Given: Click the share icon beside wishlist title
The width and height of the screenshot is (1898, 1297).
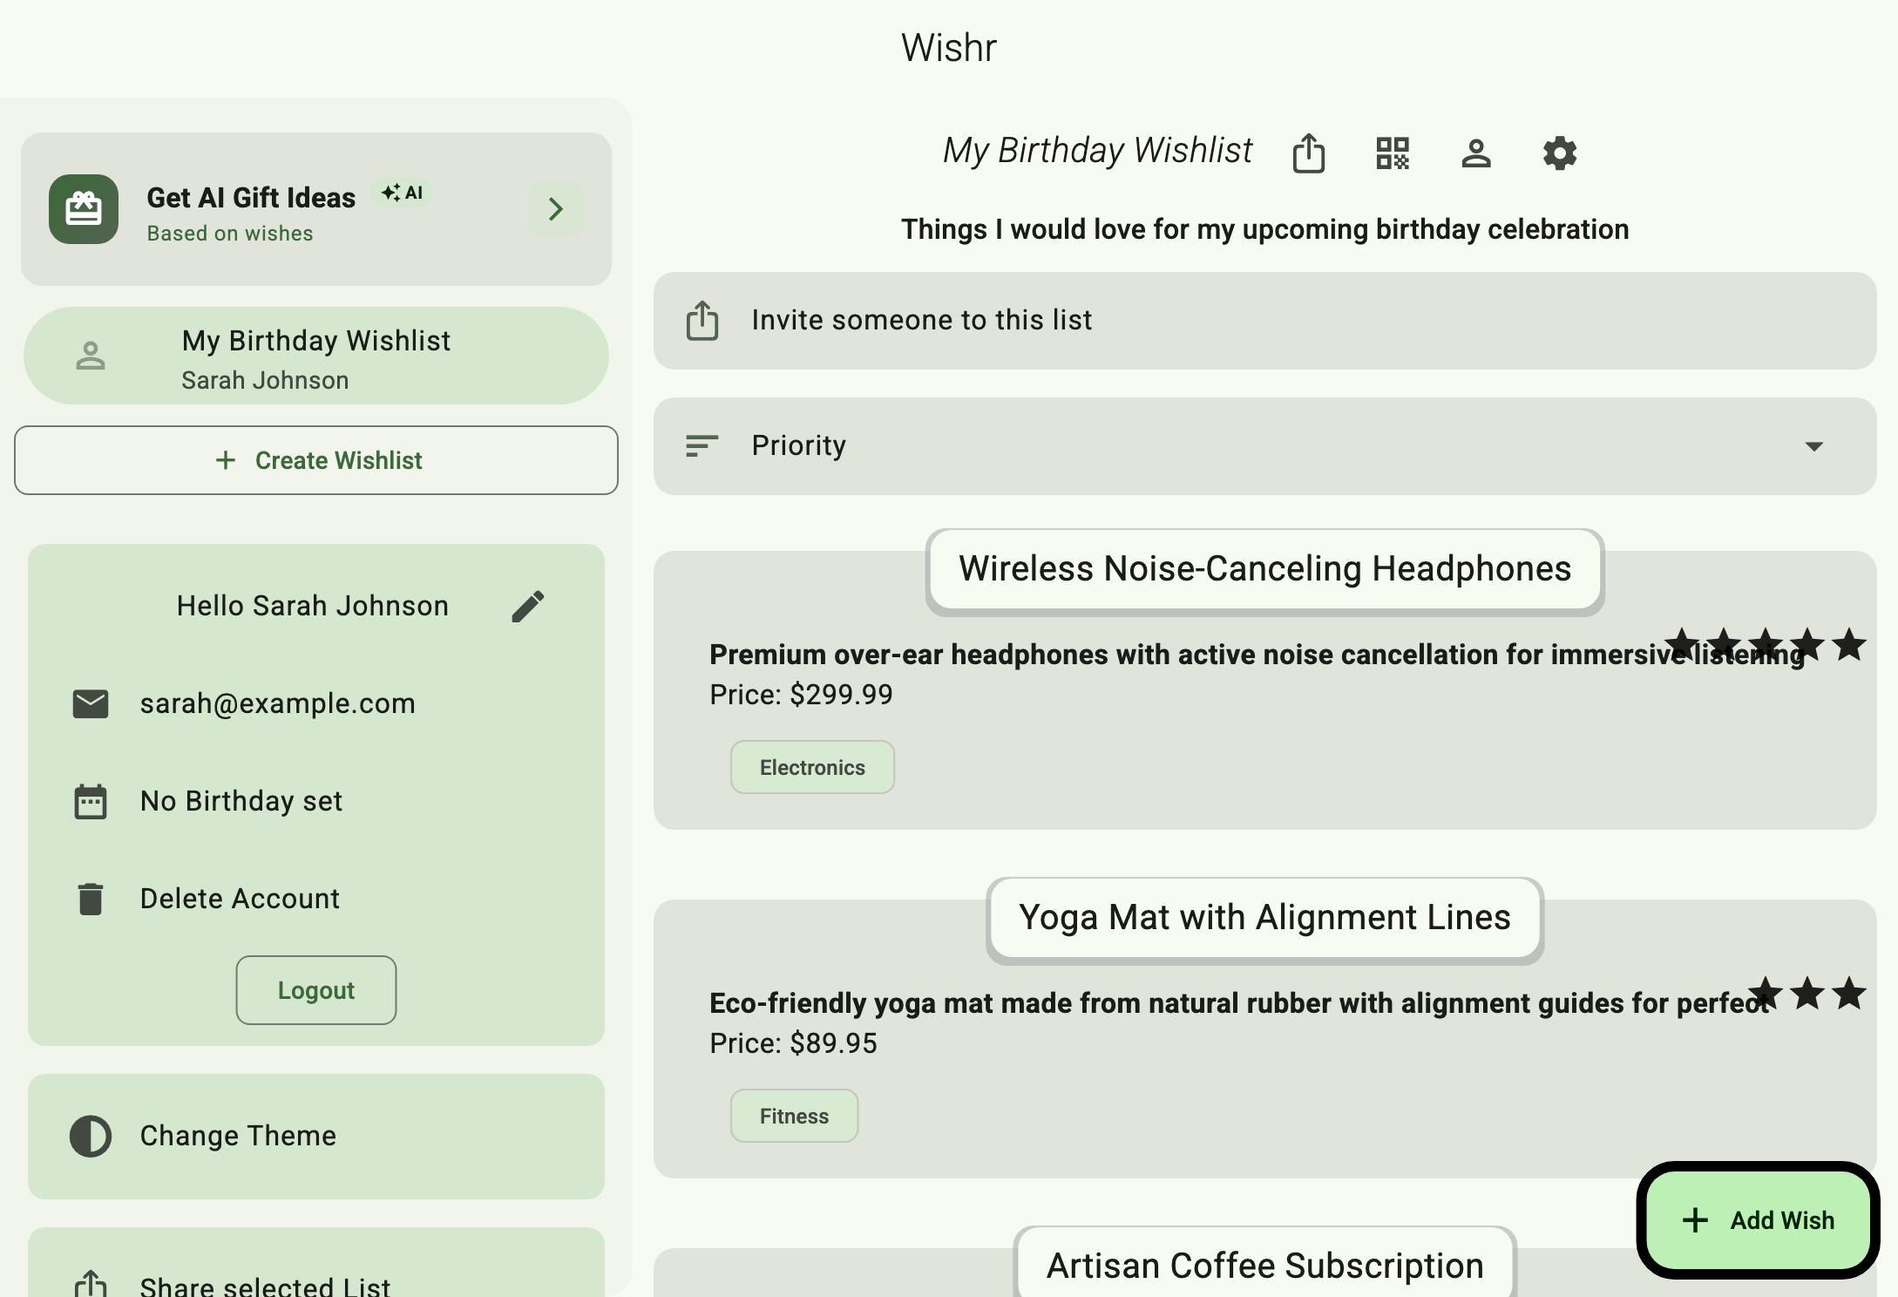Looking at the screenshot, I should click(x=1308, y=154).
